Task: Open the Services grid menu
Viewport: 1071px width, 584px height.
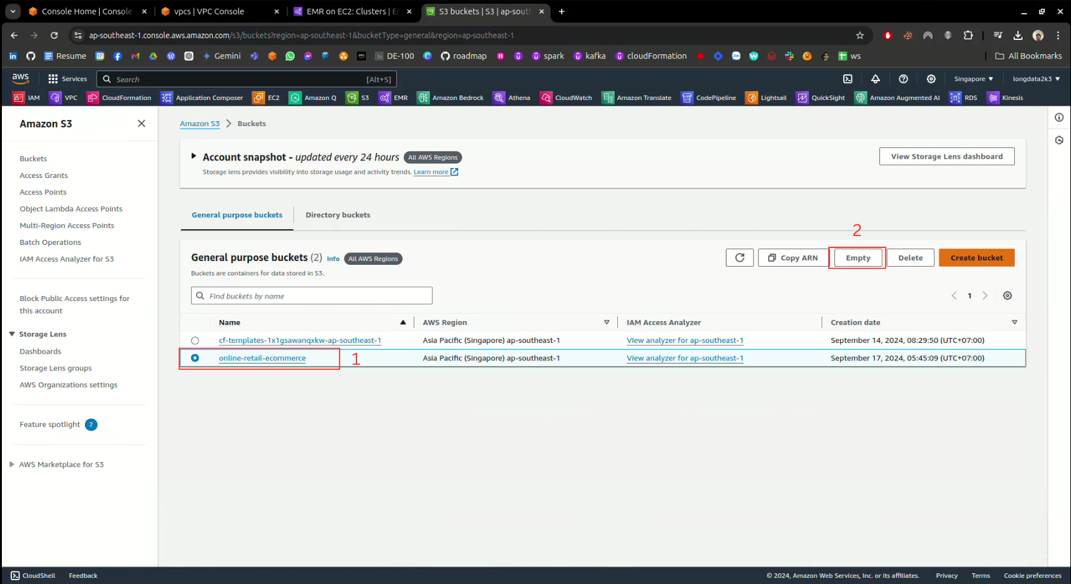Action: pyautogui.click(x=67, y=79)
